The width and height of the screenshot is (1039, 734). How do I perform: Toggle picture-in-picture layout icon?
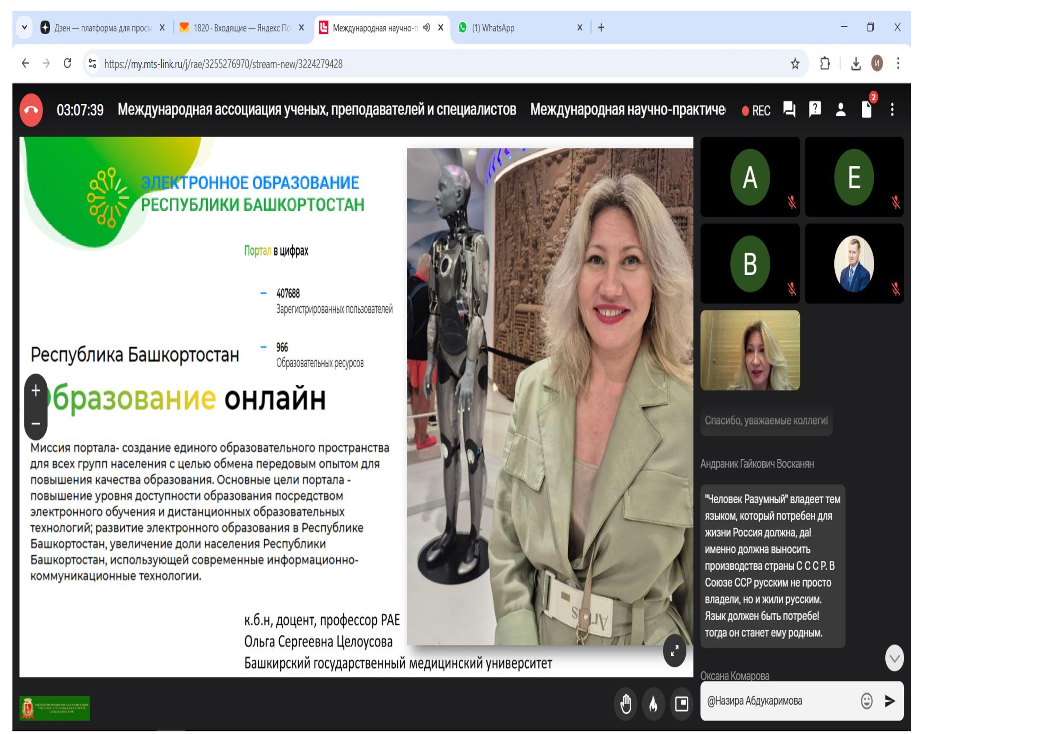pos(681,704)
